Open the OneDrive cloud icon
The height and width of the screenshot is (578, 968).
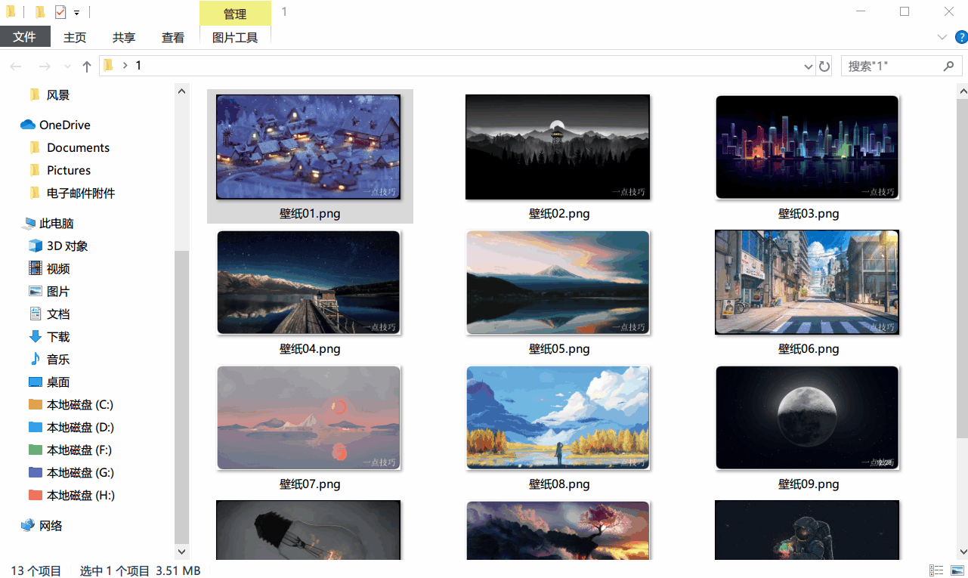point(28,125)
